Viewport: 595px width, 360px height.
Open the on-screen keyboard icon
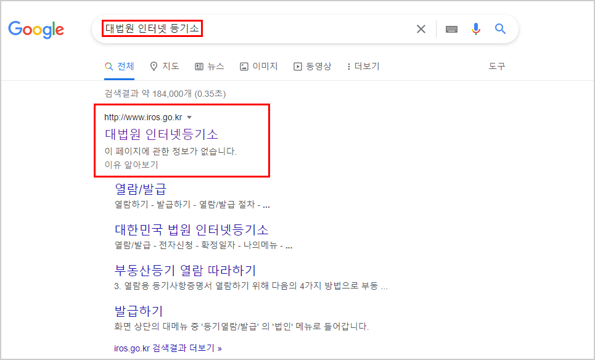pos(451,28)
